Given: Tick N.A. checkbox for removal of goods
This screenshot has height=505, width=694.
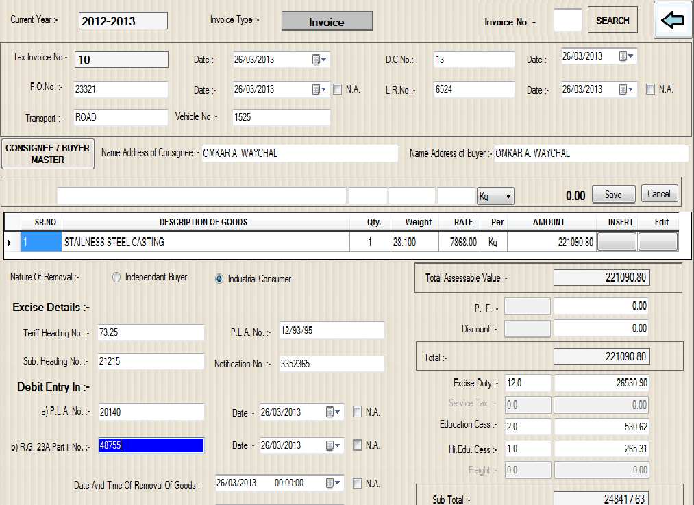Looking at the screenshot, I should coord(357,483).
